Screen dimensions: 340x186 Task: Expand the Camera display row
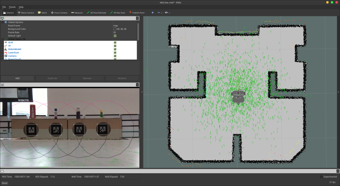[x=2, y=56]
